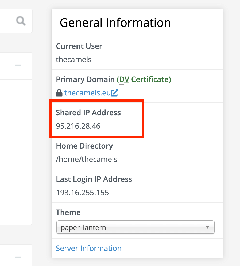Open the thecamels.eu domain link
Viewport: 240px width, 266px height.
coord(87,93)
